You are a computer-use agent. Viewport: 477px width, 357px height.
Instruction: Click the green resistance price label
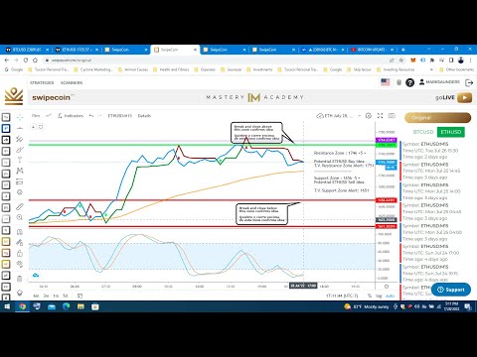(x=386, y=145)
